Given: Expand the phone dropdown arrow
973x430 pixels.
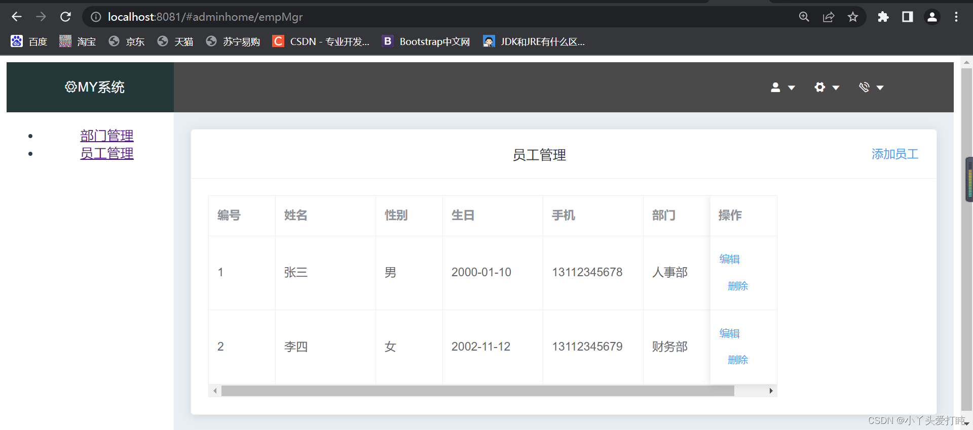Looking at the screenshot, I should click(880, 88).
